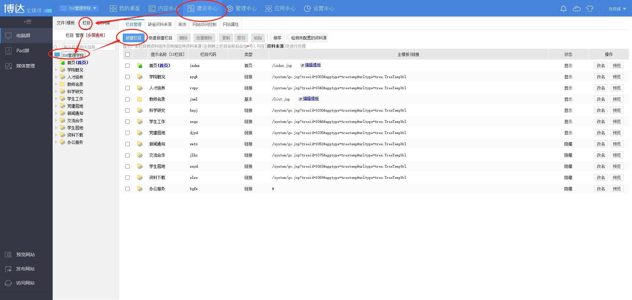632x300 pixels.
Task: Click the Pad屏 tablet icon
Action: point(9,51)
